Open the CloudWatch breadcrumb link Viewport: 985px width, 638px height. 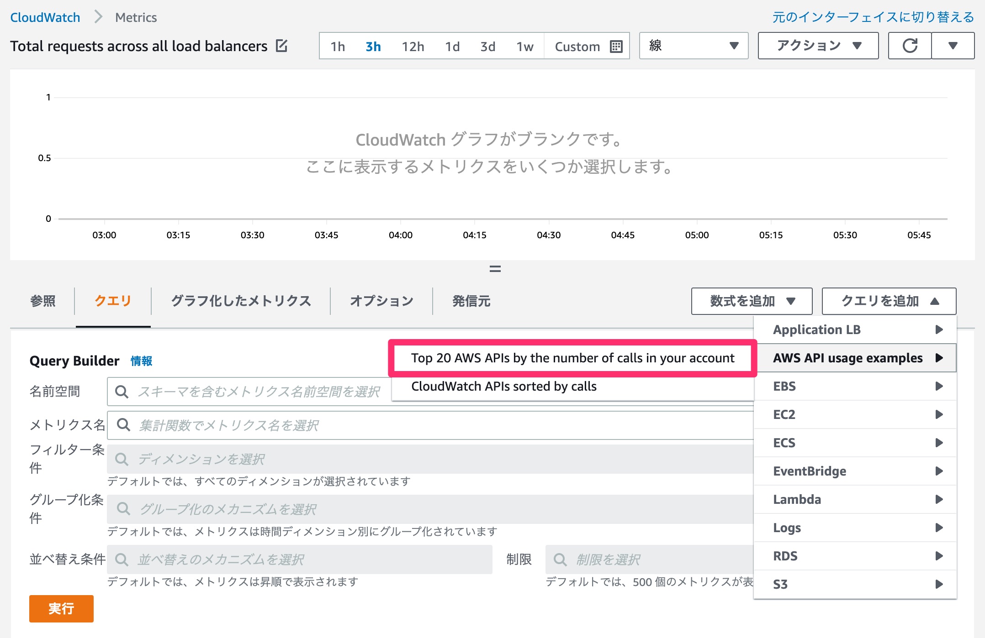pyautogui.click(x=45, y=17)
